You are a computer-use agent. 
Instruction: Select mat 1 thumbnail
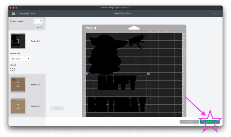coord(18,41)
